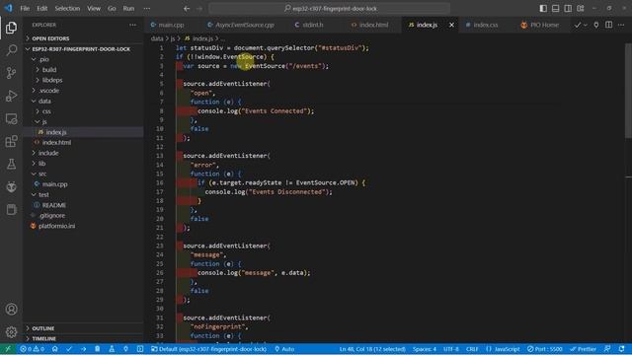Open PlatformIO Home from status bar house icon

point(55,349)
